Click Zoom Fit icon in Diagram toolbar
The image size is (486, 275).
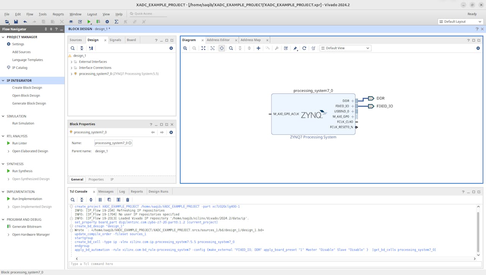[x=204, y=48]
